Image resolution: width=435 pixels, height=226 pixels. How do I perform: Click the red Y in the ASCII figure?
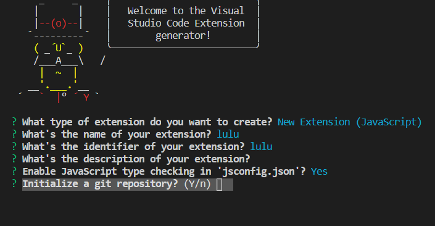86,98
